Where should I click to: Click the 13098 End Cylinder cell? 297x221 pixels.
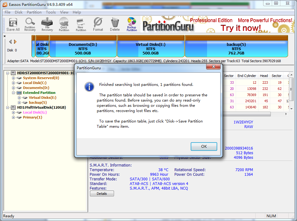246,89
